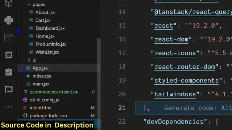The height and width of the screenshot is (130, 232).
Task: Follow the react-dom package link
Action: coord(171,39)
